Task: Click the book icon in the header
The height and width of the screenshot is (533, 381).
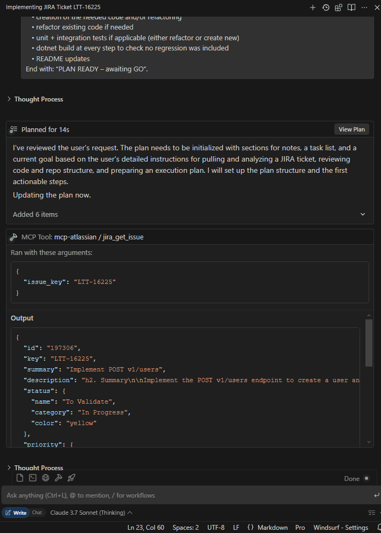Action: tap(351, 8)
